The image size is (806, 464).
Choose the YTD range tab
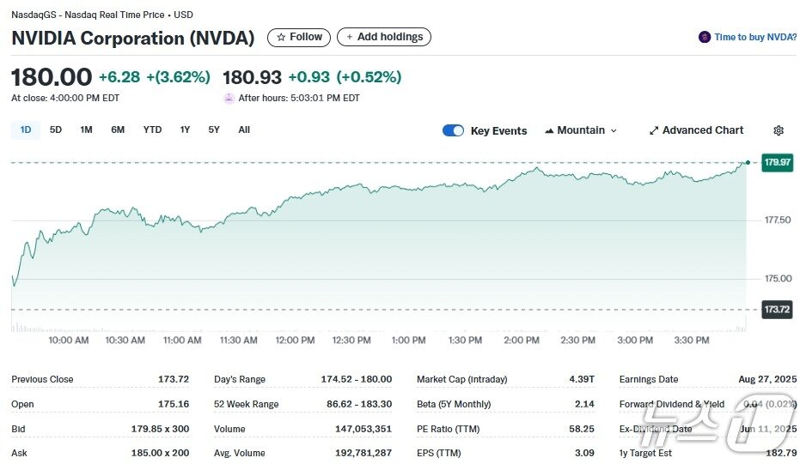[152, 130]
